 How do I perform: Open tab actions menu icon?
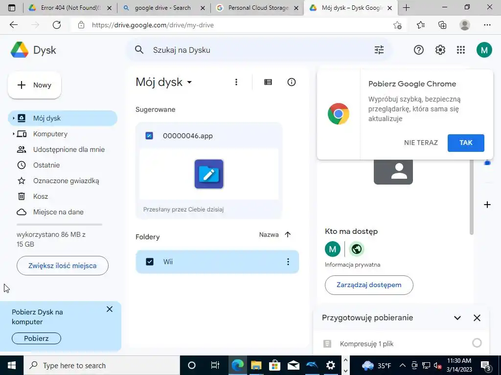[x=12, y=8]
